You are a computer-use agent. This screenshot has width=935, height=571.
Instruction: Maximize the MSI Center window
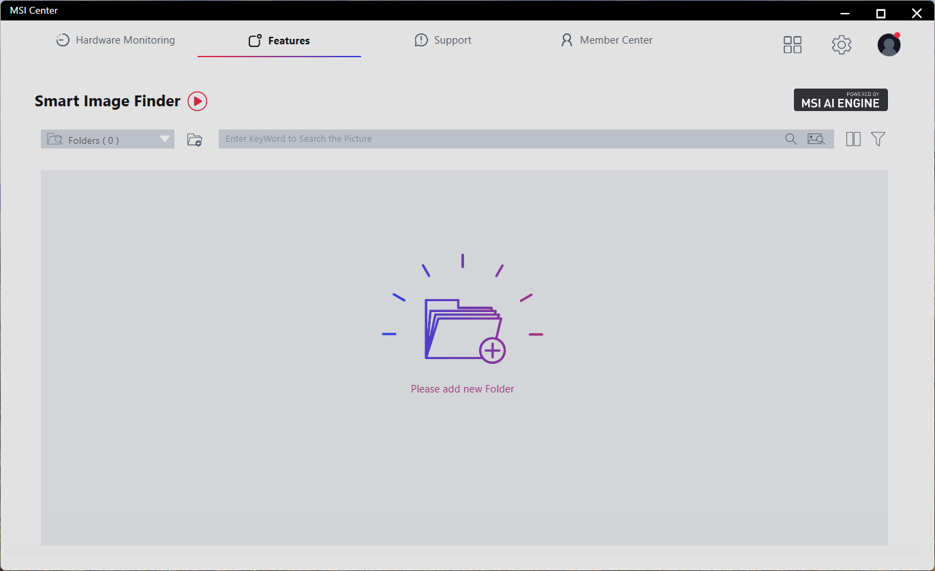point(880,12)
